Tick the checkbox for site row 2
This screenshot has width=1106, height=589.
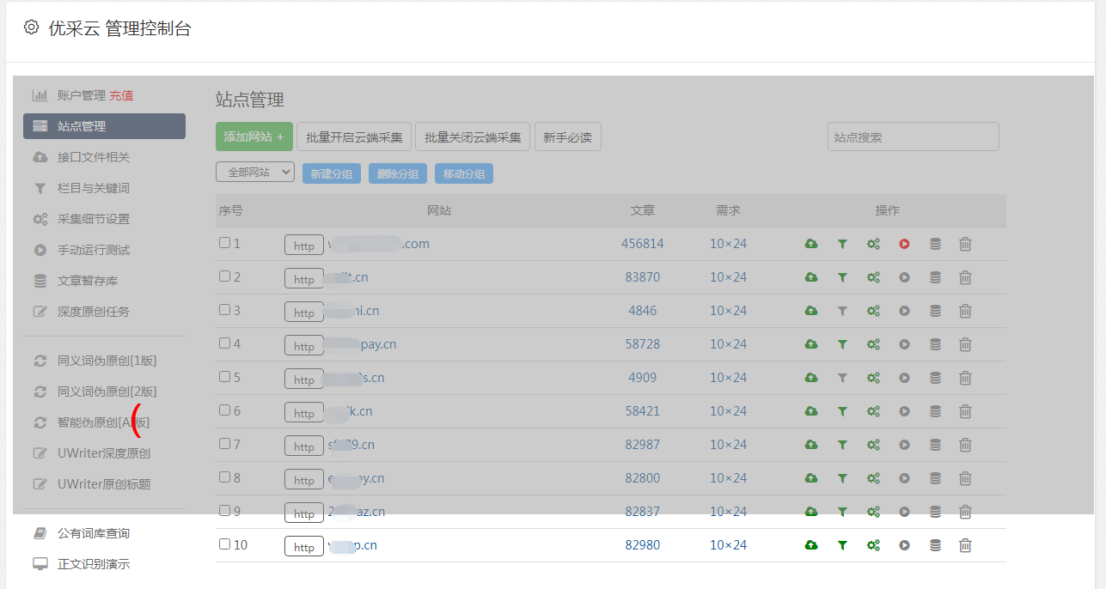(224, 276)
